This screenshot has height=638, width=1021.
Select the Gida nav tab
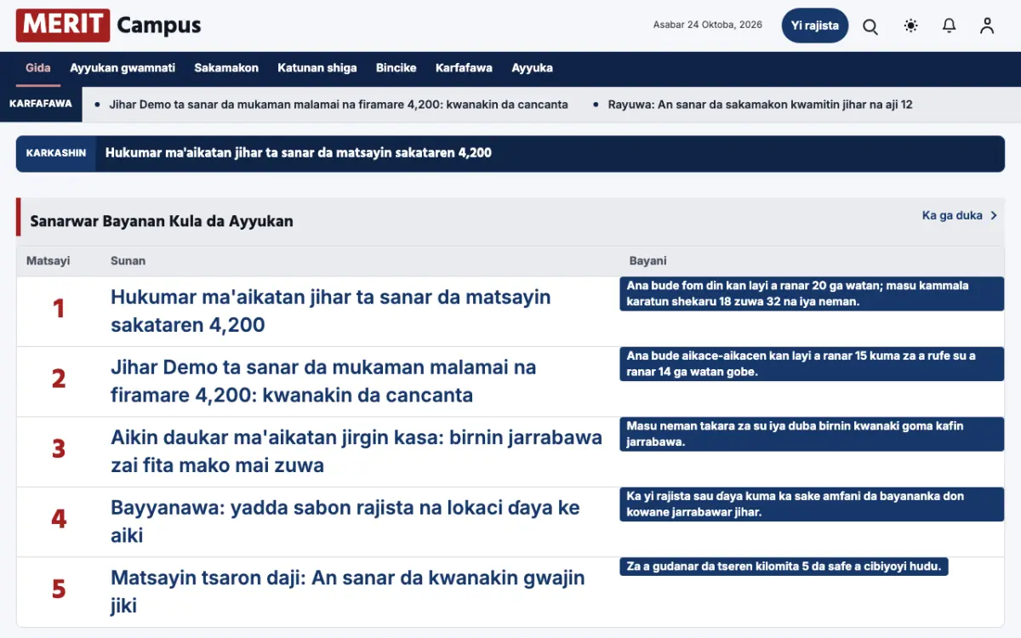(x=38, y=68)
